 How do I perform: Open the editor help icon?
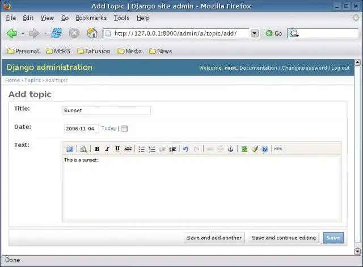pos(265,149)
